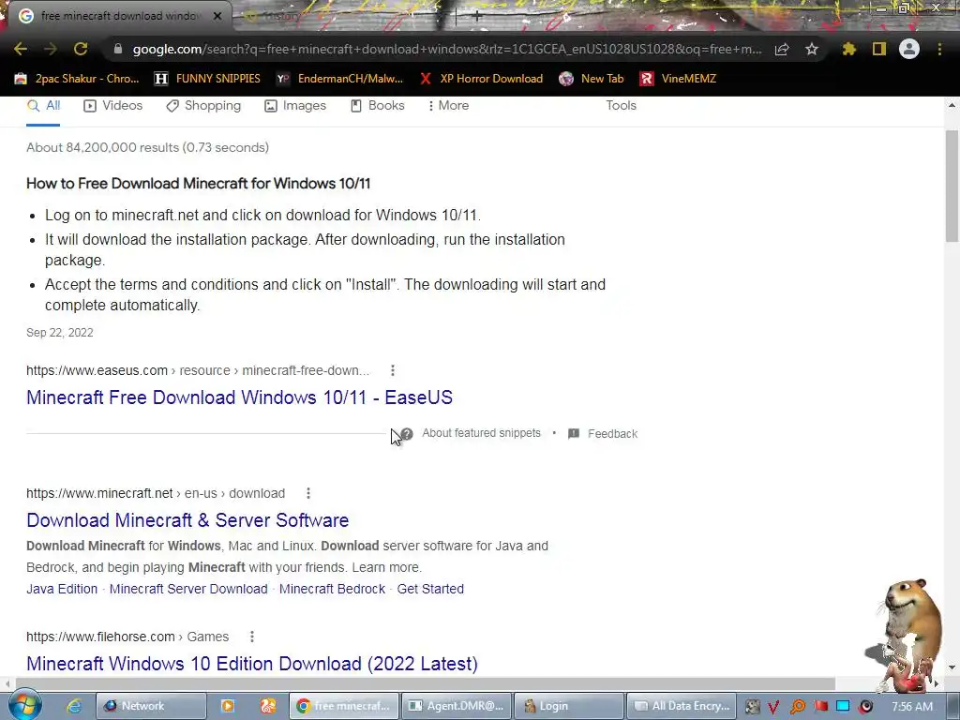Open the New Tab bookmark

click(592, 79)
